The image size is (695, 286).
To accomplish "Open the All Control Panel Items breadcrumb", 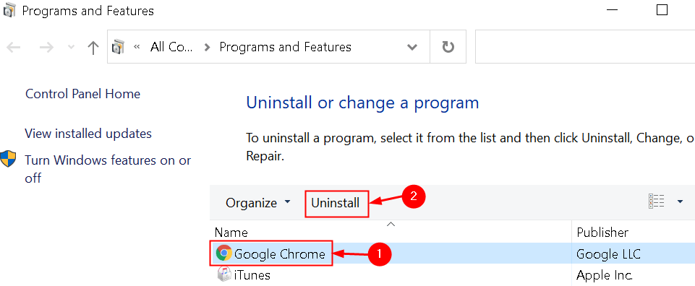I will [171, 47].
